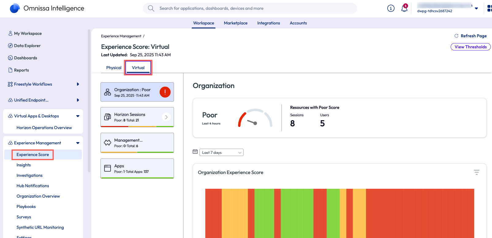Click the red Organization Poor alert icon
This screenshot has width=492, height=238.
165,92
